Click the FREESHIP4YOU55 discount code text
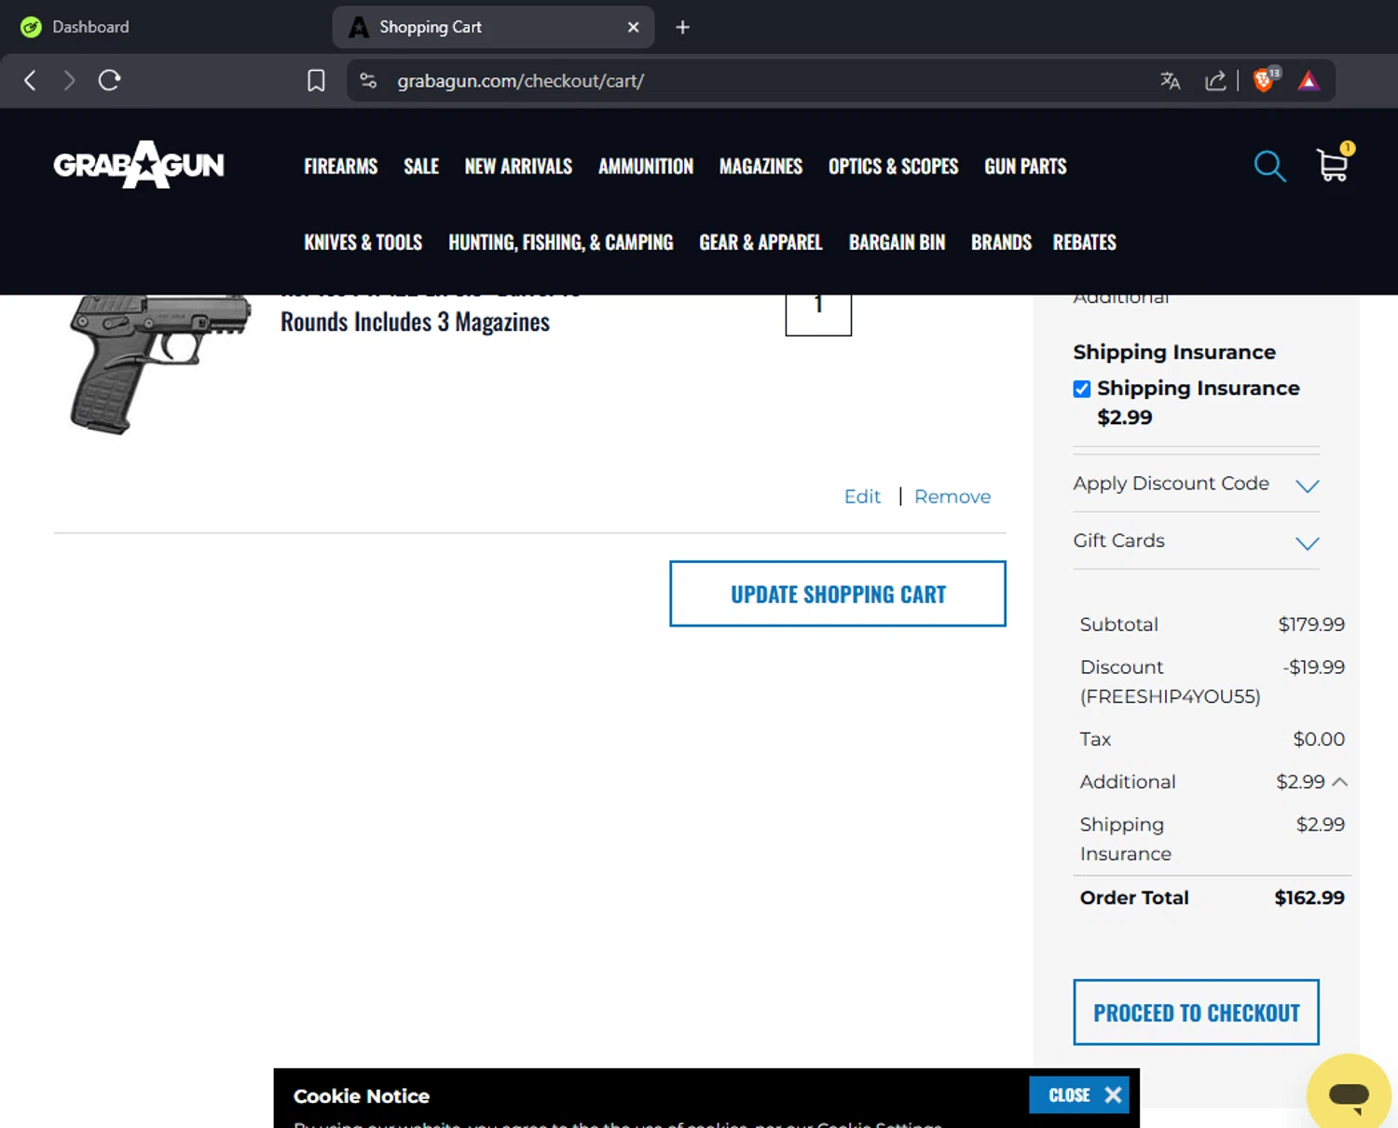This screenshot has width=1398, height=1128. (x=1170, y=696)
